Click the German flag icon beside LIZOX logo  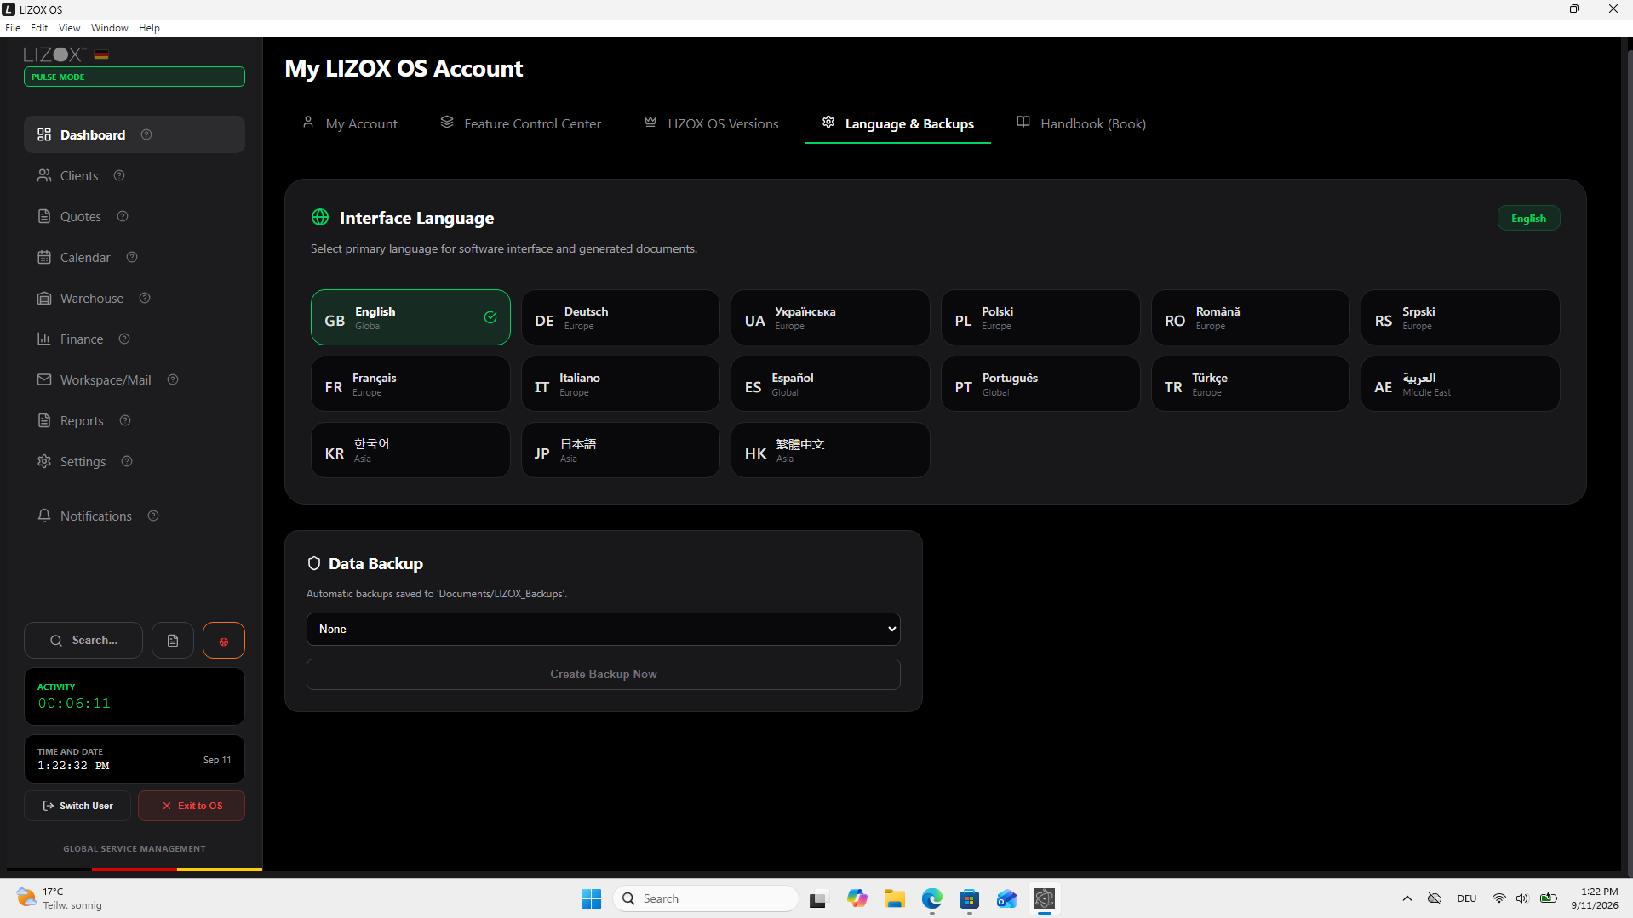[101, 54]
